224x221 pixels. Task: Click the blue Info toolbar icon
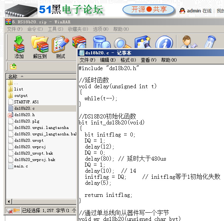click(x=164, y=42)
